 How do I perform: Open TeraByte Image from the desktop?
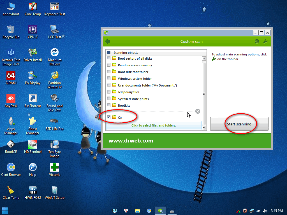(55, 149)
